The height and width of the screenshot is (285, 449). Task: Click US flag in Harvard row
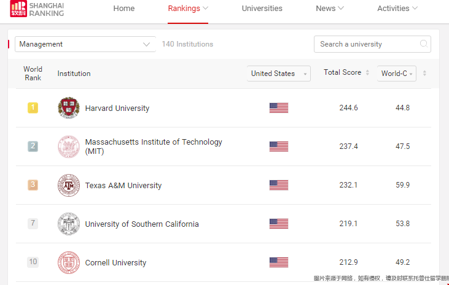pyautogui.click(x=279, y=108)
